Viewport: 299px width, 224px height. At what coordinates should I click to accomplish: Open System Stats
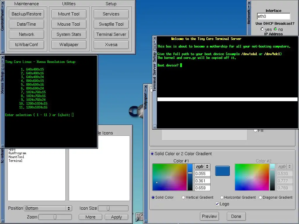(69, 34)
